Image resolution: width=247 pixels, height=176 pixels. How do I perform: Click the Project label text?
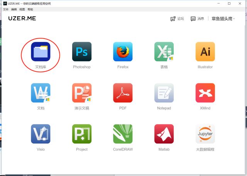click(82, 149)
